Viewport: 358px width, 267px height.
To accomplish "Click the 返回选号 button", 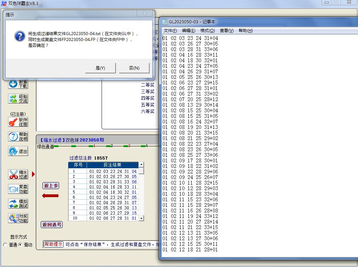I will coord(52,225).
